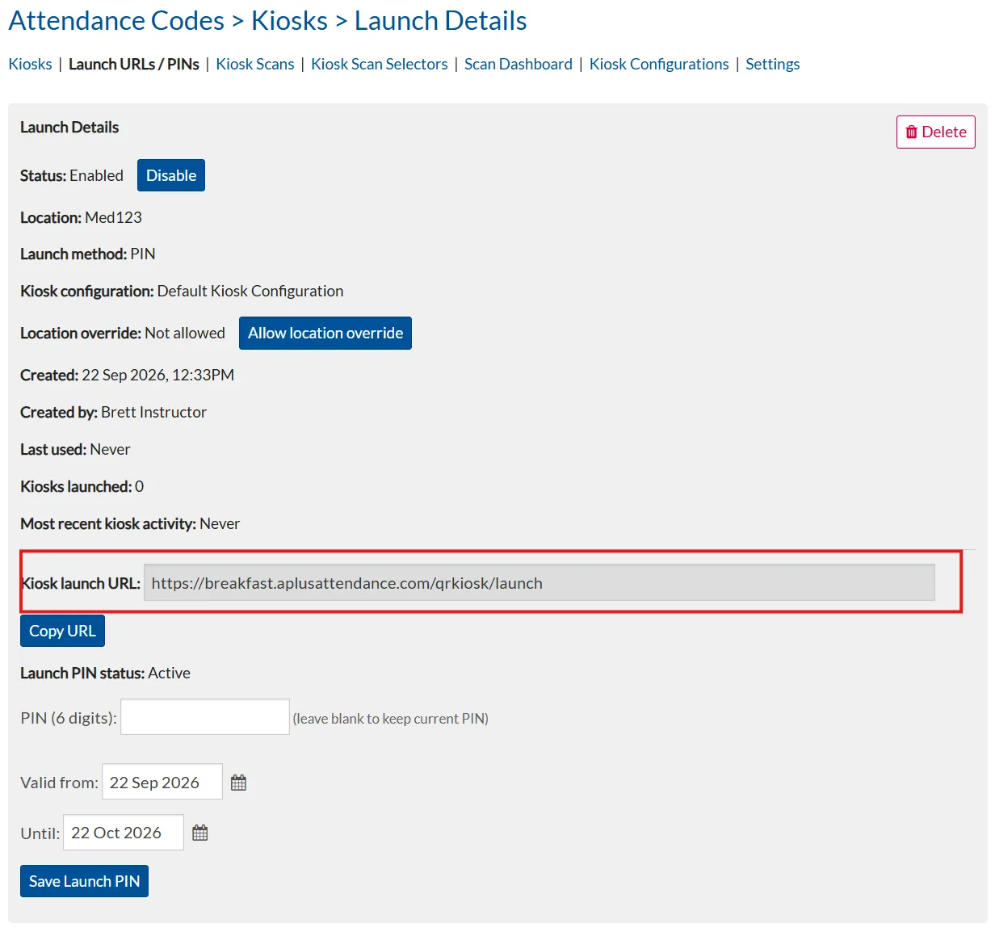Open calendar picker next to Valid from
The width and height of the screenshot is (995, 936).
coord(238,783)
